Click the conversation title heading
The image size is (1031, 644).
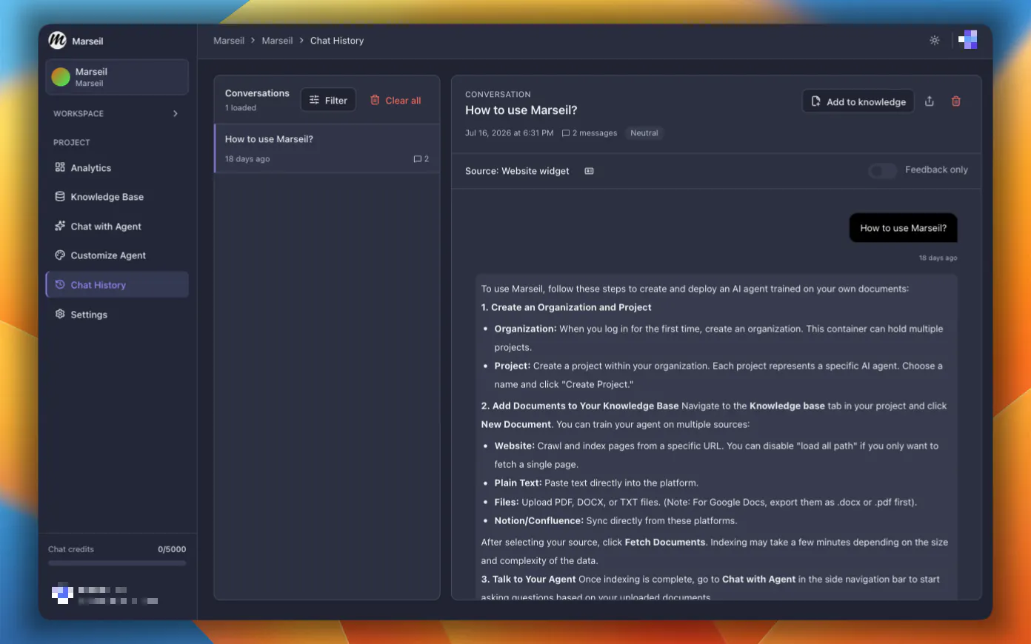point(521,110)
